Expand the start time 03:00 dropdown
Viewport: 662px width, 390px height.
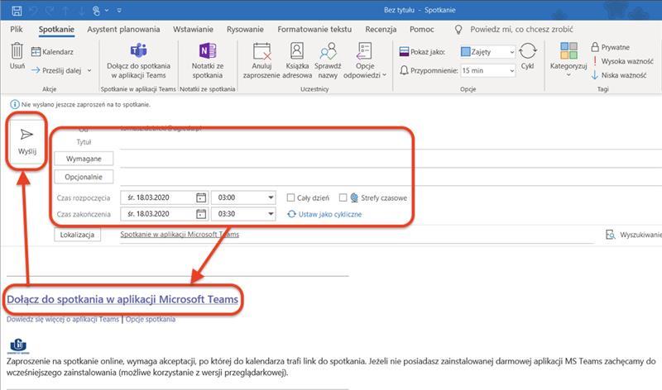[x=270, y=198]
